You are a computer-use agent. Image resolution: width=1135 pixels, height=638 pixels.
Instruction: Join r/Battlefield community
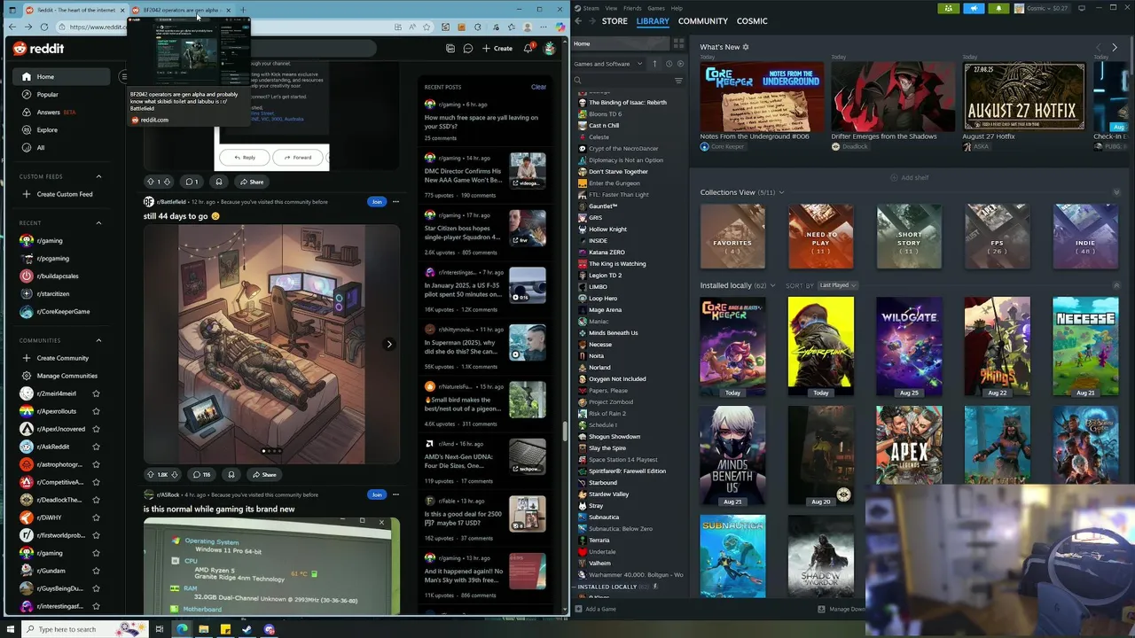coord(377,202)
